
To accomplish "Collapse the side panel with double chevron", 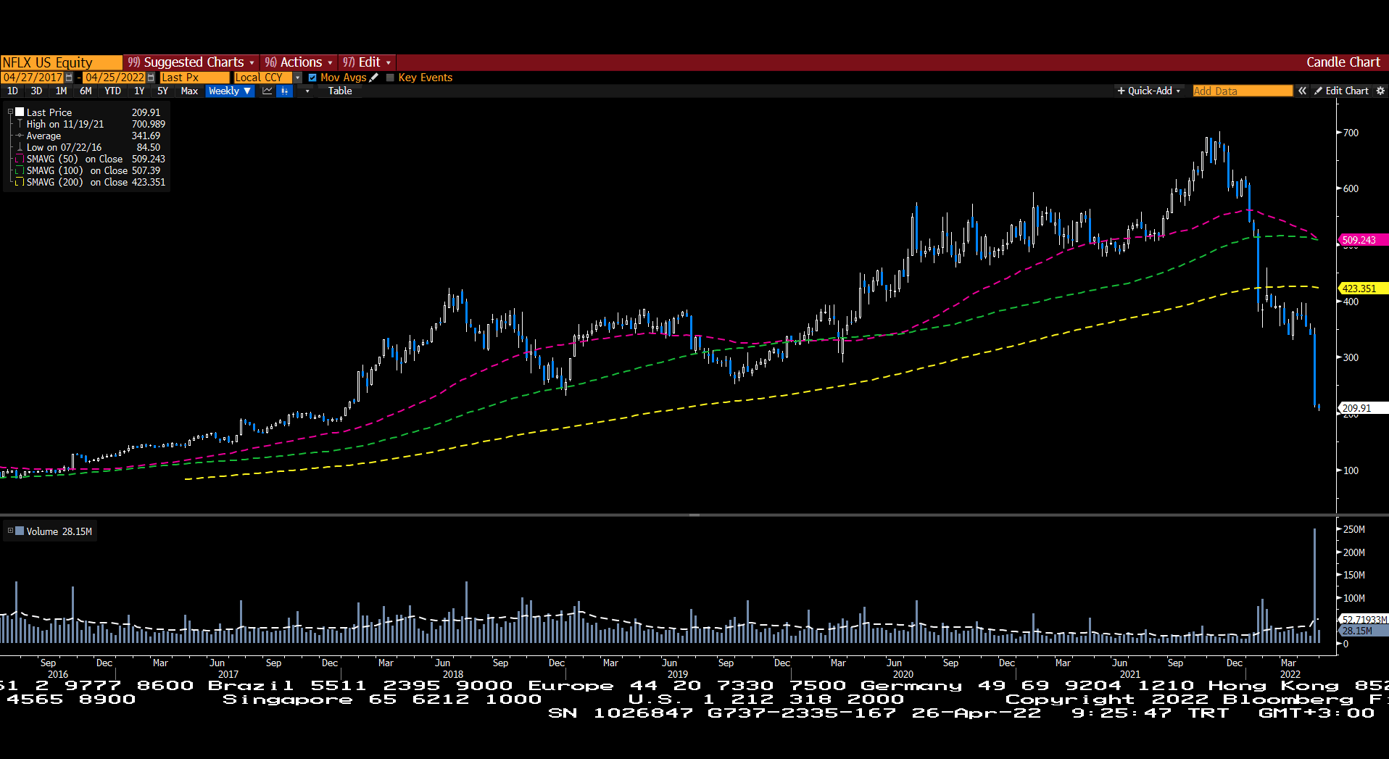I will (x=1303, y=91).
